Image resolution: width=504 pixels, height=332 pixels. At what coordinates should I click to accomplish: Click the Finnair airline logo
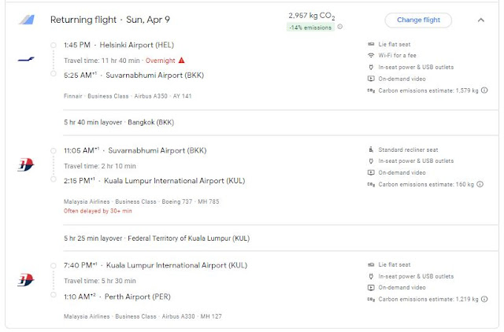25,59
